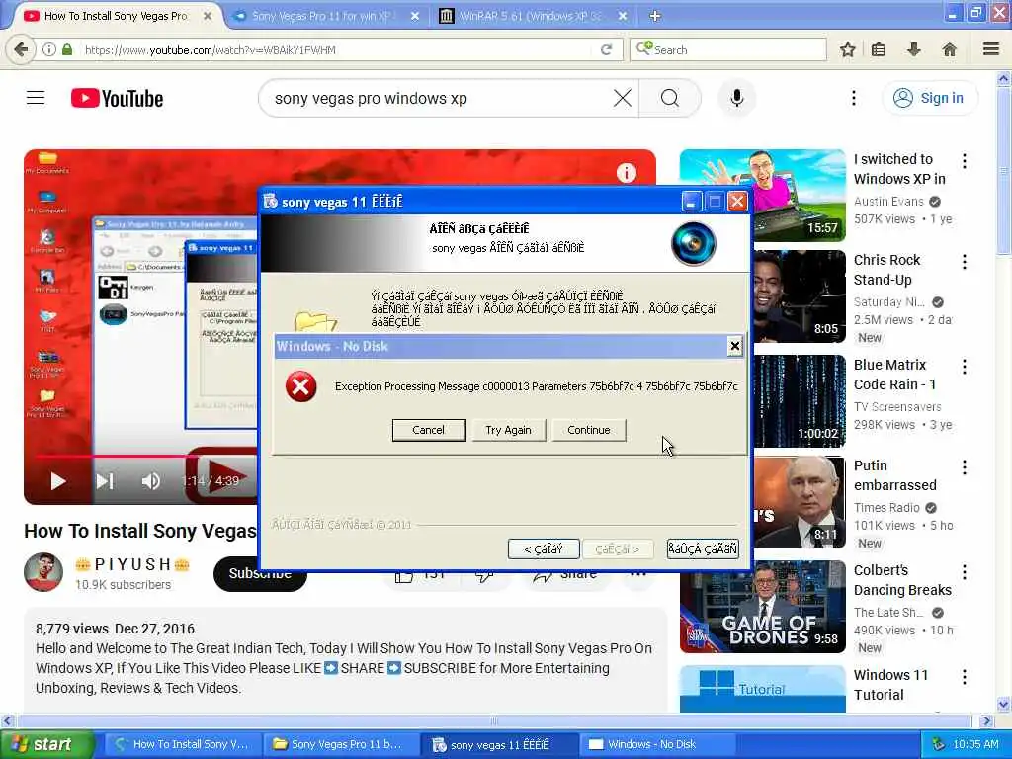Show site information icon in address bar
The width and height of the screenshot is (1012, 759).
click(49, 49)
